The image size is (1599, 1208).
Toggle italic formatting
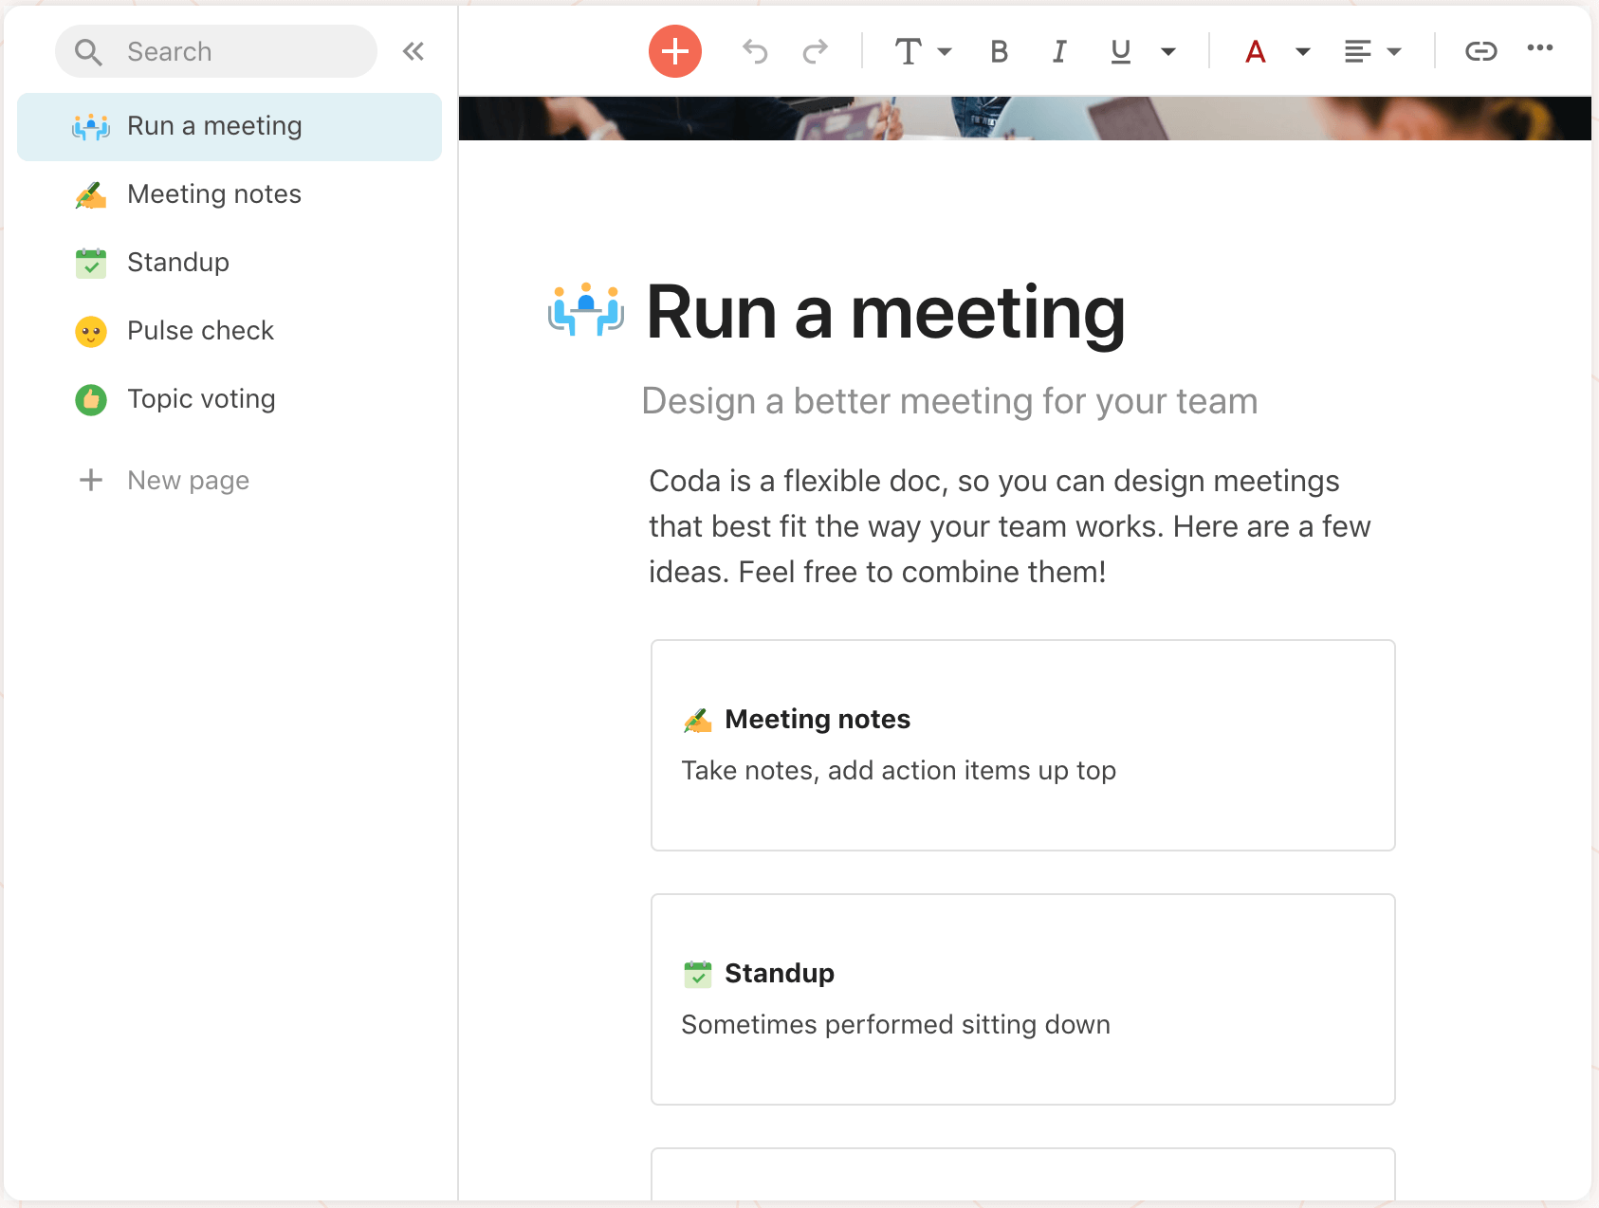click(x=1059, y=51)
